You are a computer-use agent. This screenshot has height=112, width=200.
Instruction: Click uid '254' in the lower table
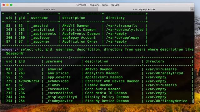point(9,101)
